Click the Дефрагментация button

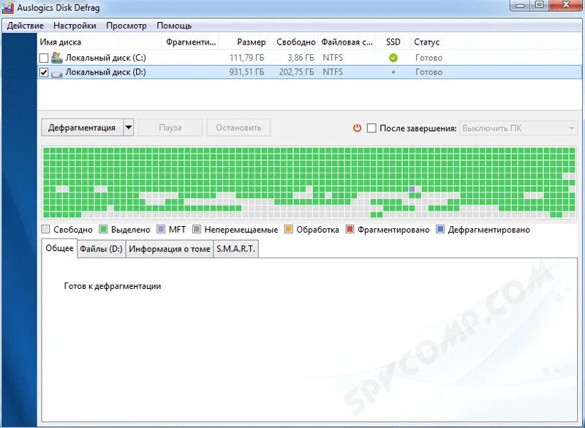click(82, 127)
